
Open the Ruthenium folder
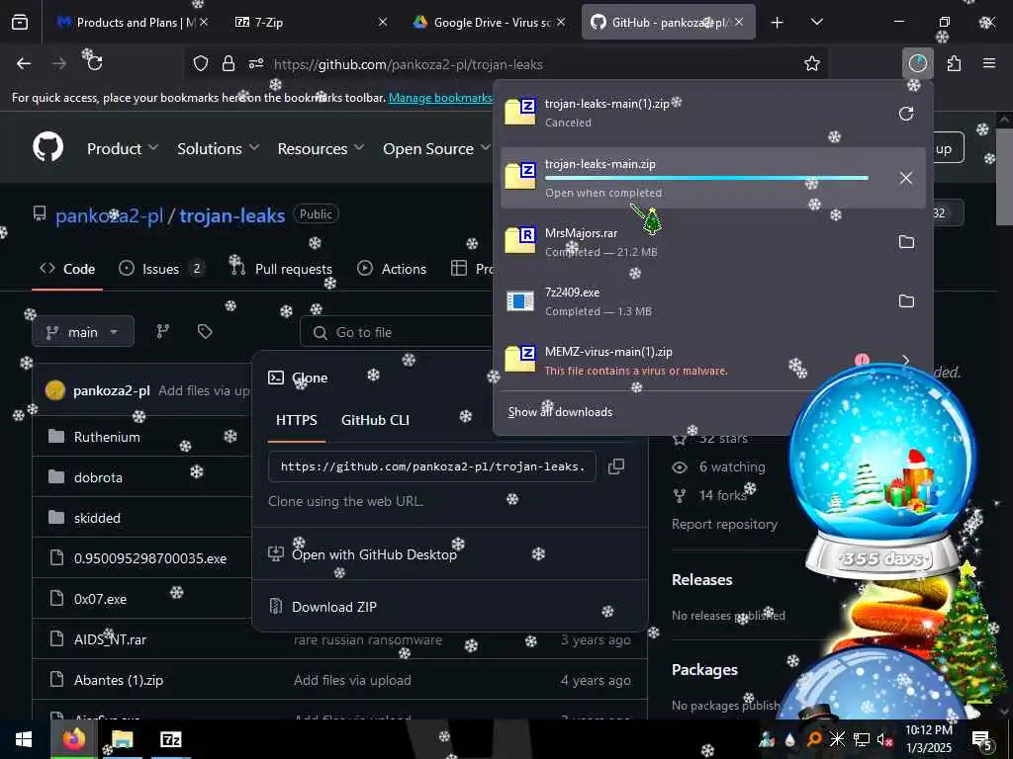(107, 437)
